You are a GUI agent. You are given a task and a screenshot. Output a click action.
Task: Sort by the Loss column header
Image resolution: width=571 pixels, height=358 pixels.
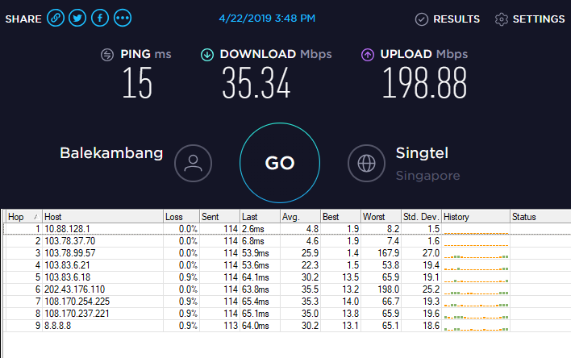[181, 217]
